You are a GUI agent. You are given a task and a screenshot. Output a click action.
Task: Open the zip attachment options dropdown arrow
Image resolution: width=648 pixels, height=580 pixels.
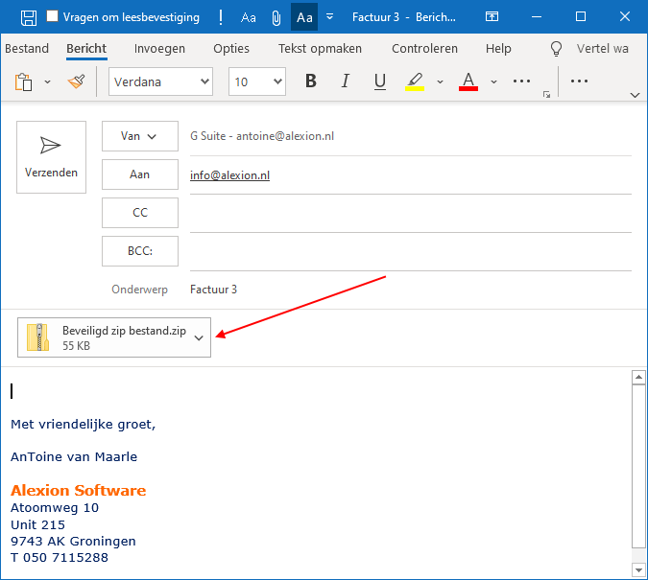(199, 338)
